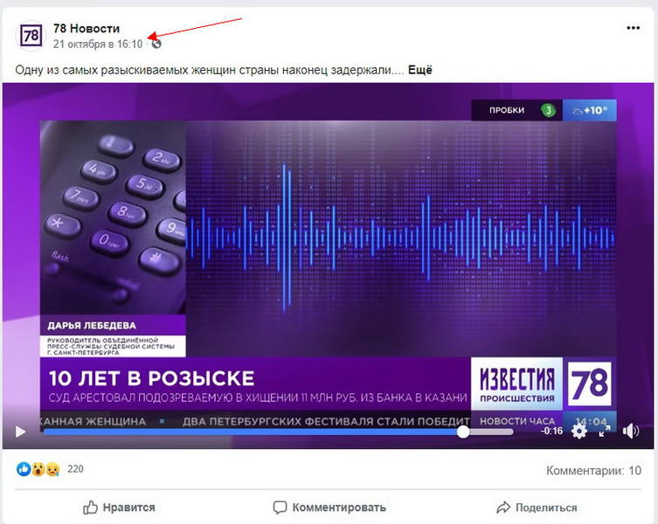The image size is (658, 524).
Task: Open the sad reaction icon
Action: point(53,469)
